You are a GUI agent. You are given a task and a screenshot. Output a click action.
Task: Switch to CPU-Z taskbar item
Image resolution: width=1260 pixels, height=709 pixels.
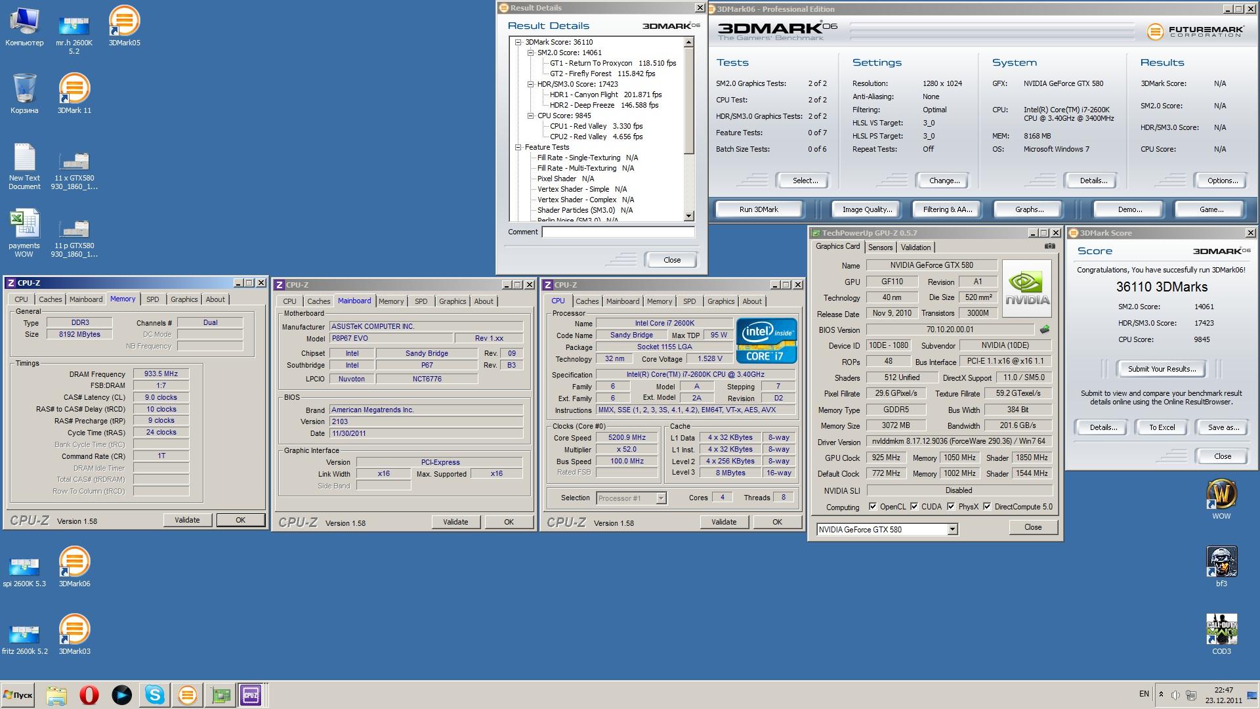coord(251,695)
